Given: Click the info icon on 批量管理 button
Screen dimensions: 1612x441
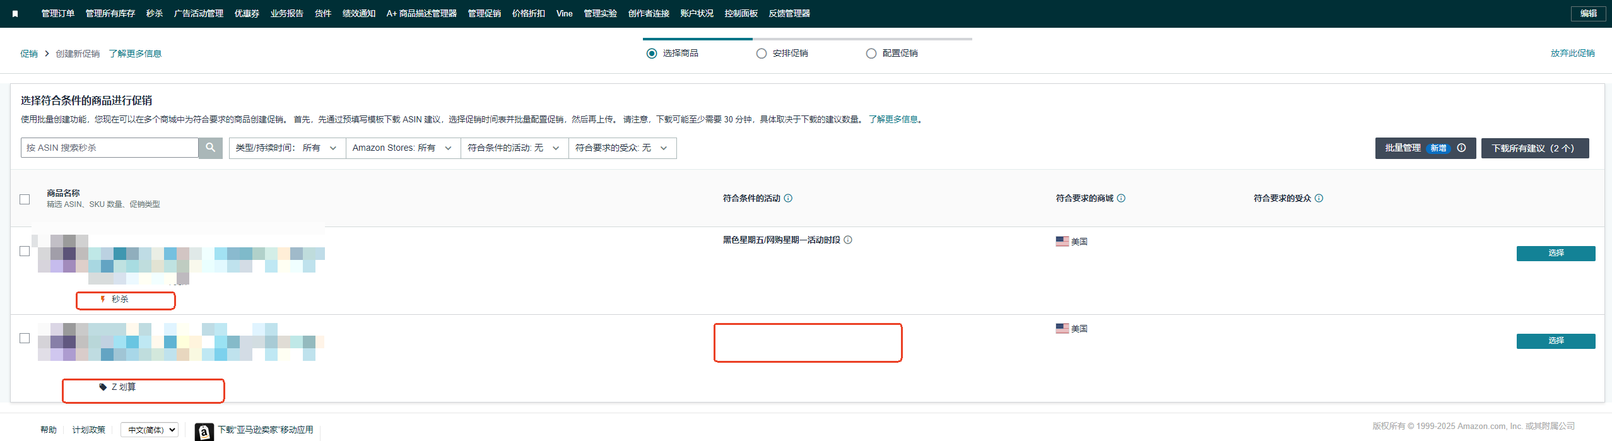Looking at the screenshot, I should pos(1461,148).
